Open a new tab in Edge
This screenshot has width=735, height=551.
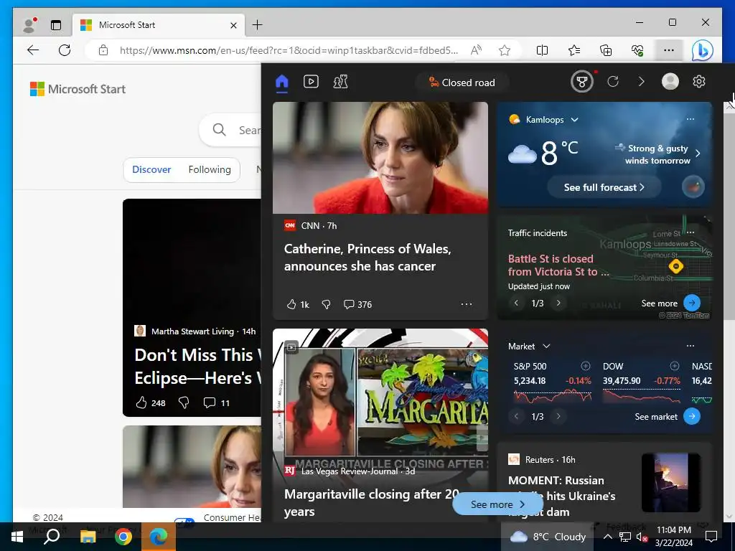[x=258, y=25]
